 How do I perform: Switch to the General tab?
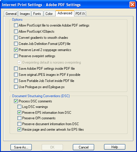(11, 14)
